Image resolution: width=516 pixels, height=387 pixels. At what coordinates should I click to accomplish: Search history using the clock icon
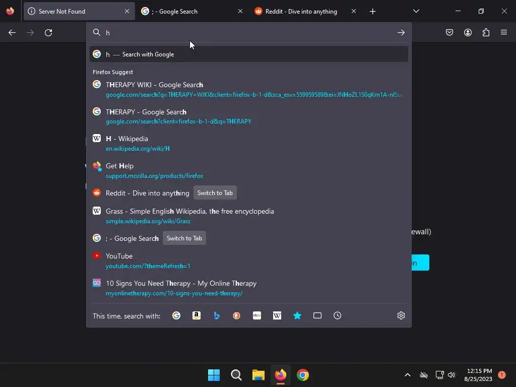point(337,315)
